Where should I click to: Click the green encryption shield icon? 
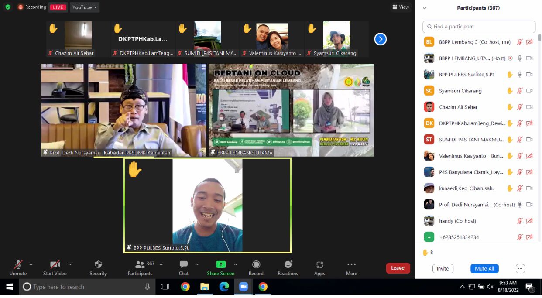pyautogui.click(x=8, y=7)
